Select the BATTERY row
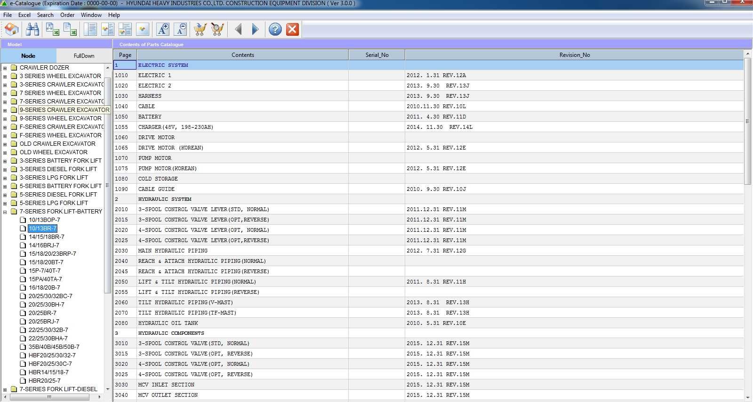 point(428,117)
